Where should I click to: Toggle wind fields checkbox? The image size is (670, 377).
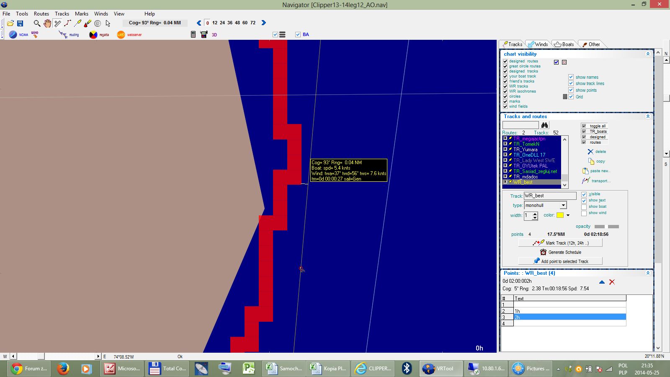pos(505,106)
